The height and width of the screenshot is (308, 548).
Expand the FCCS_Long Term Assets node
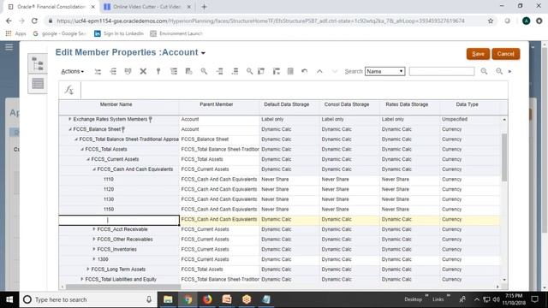click(x=87, y=269)
